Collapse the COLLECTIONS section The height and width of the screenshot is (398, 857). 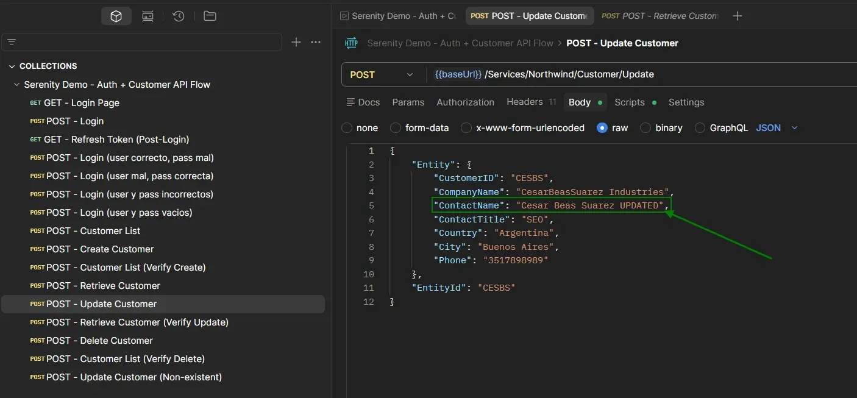(12, 66)
